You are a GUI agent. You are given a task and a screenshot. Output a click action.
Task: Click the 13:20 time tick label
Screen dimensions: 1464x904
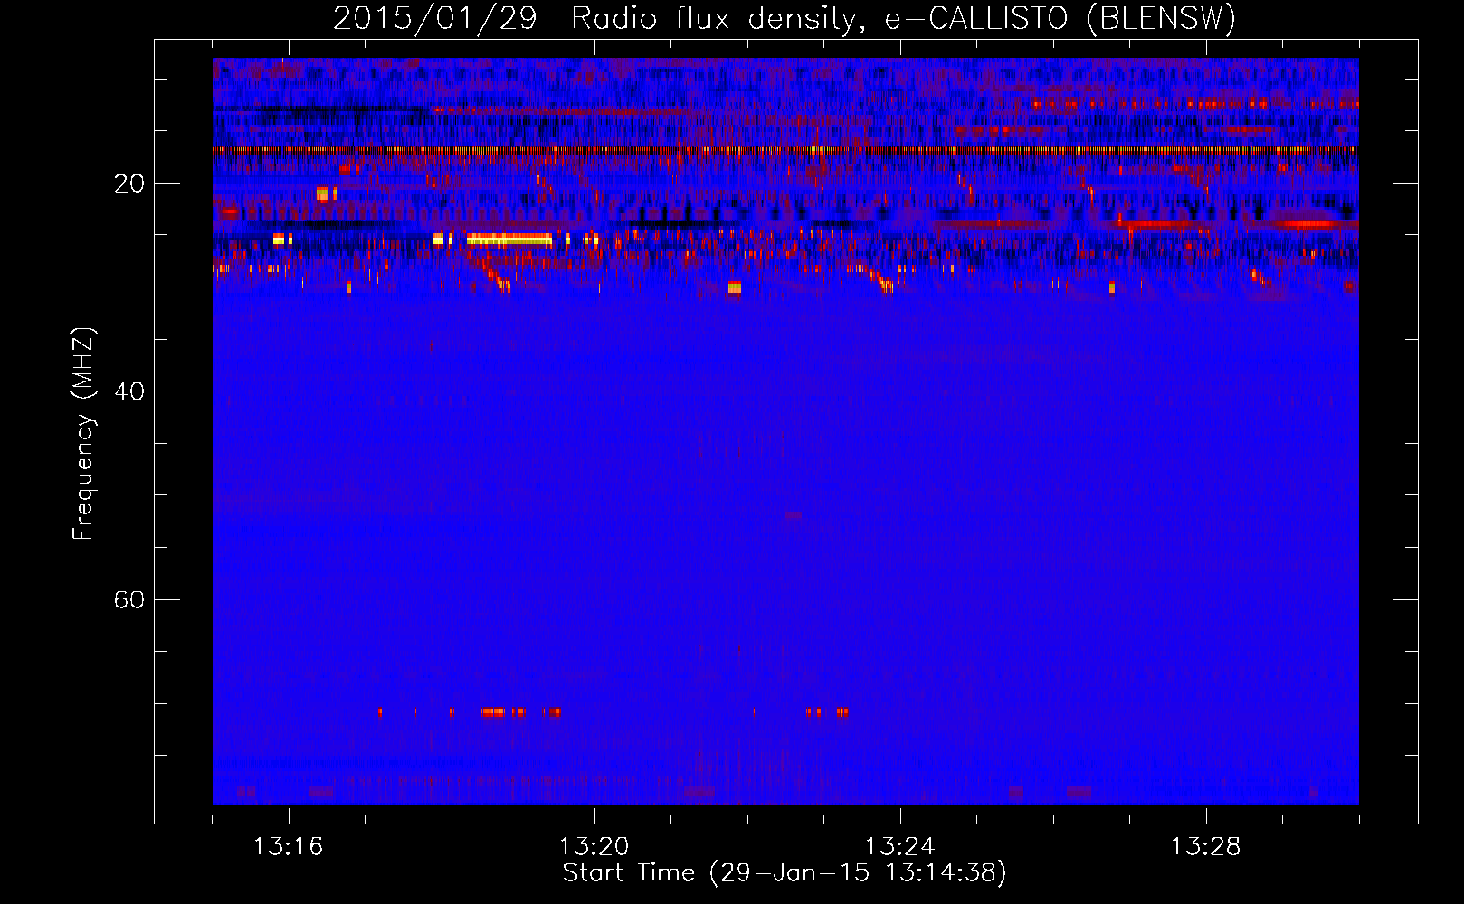tap(594, 847)
